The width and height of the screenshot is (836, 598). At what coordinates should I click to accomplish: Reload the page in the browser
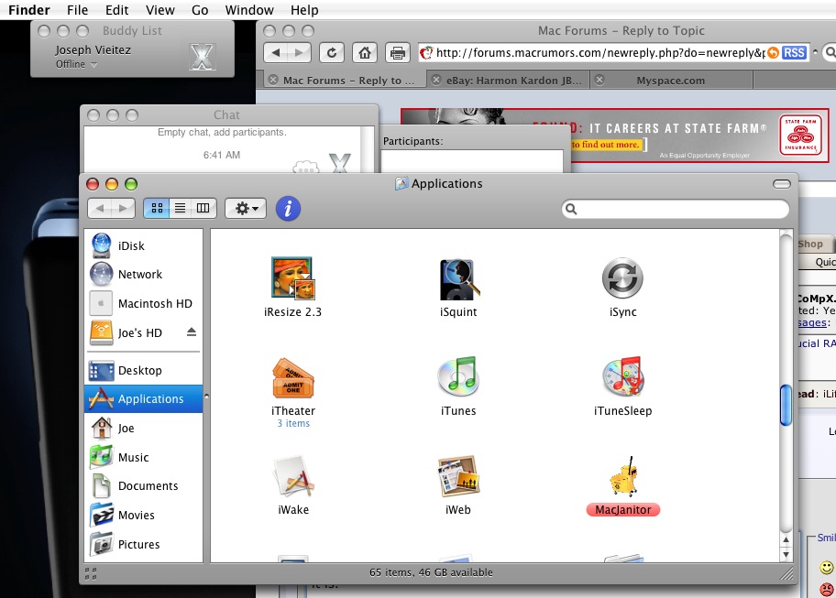tap(332, 53)
